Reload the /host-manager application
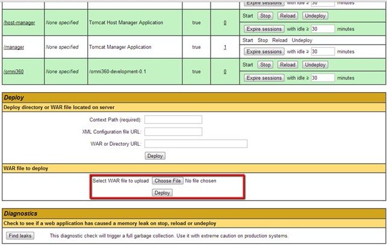This screenshot has height=245, width=387. (x=288, y=16)
